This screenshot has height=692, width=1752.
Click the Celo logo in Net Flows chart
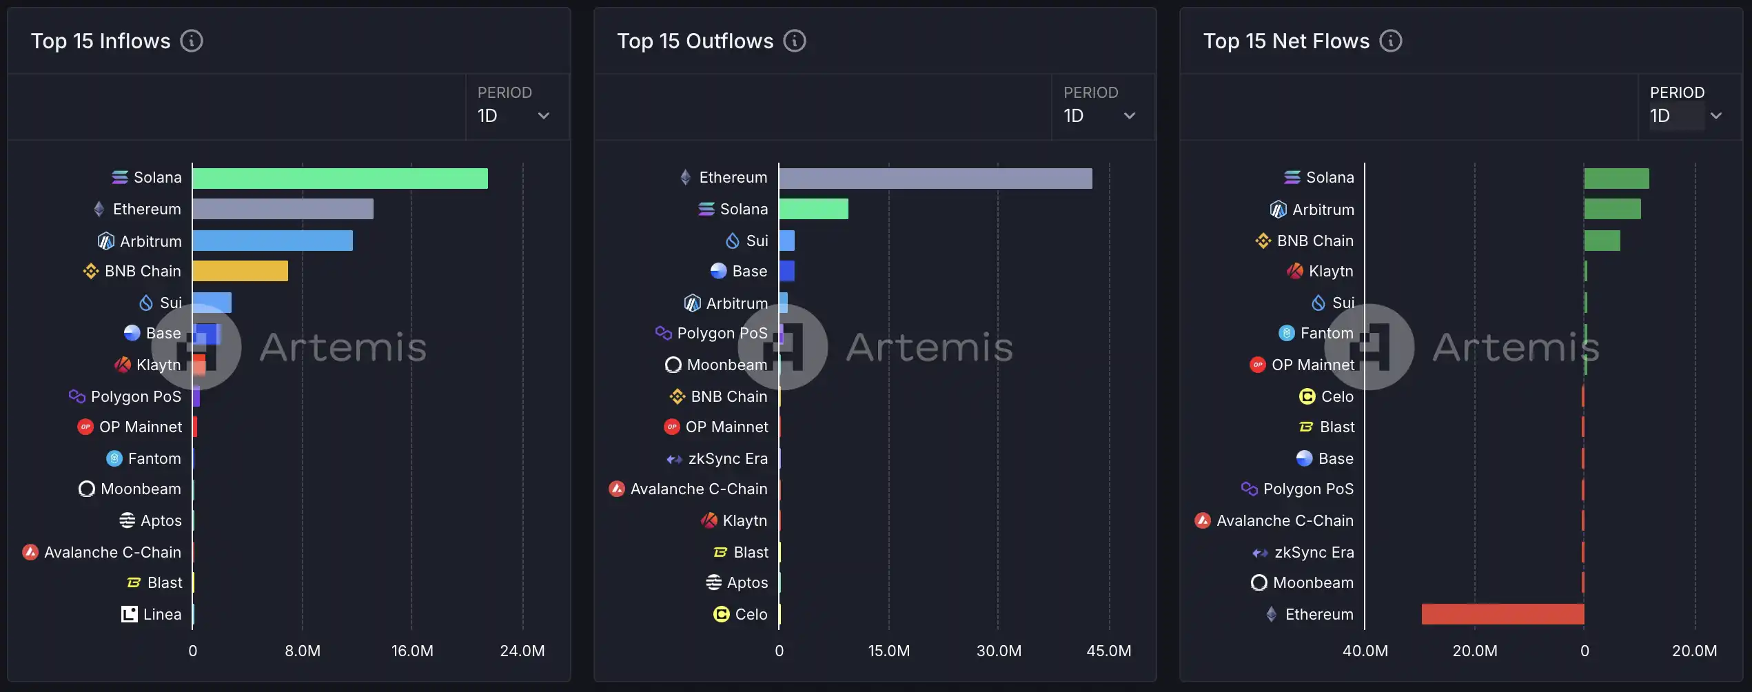pos(1307,397)
